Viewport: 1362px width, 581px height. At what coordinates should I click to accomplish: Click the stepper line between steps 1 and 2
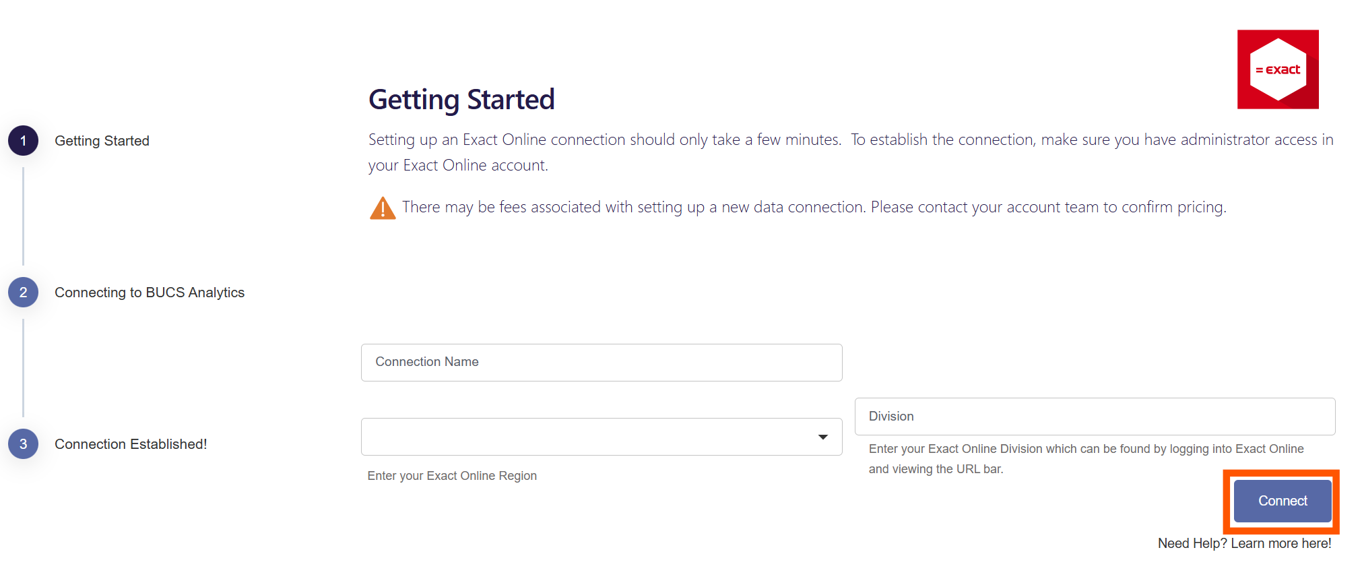click(24, 216)
